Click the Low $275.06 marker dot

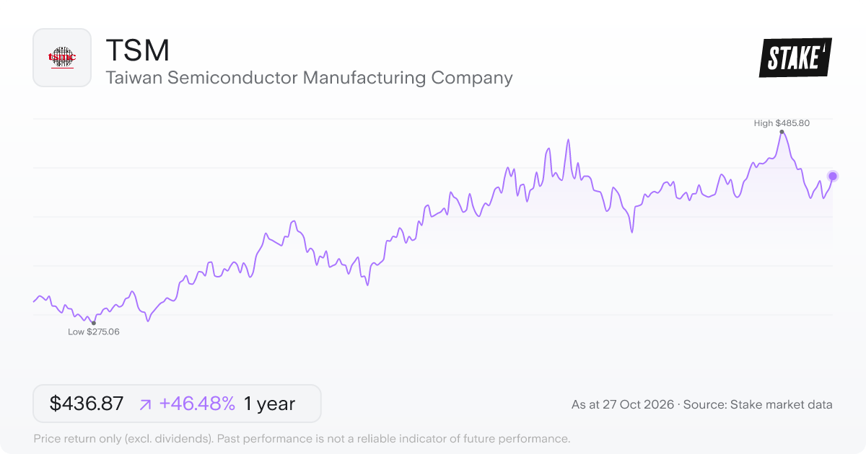[x=93, y=323]
